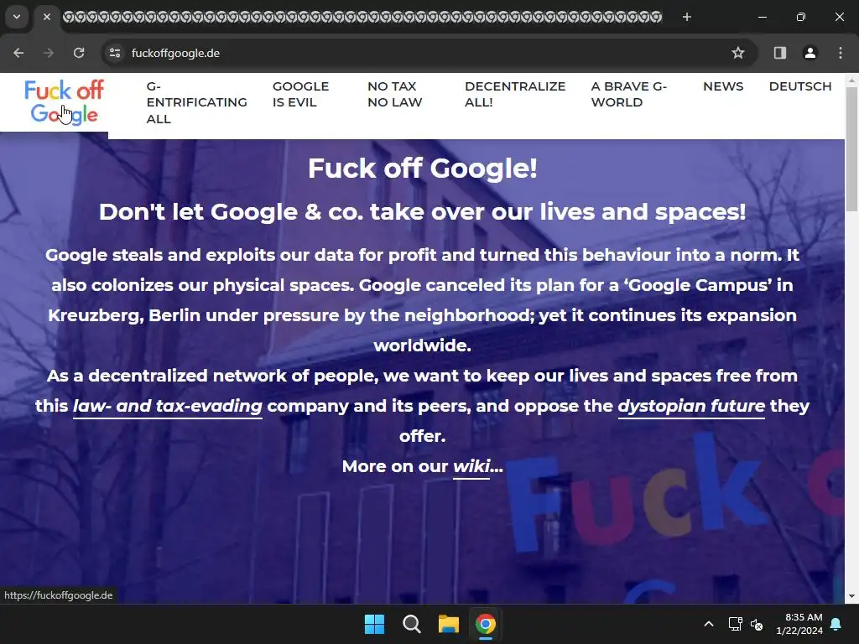Click the browser back arrow
Viewport: 859px width, 644px height.
point(18,53)
